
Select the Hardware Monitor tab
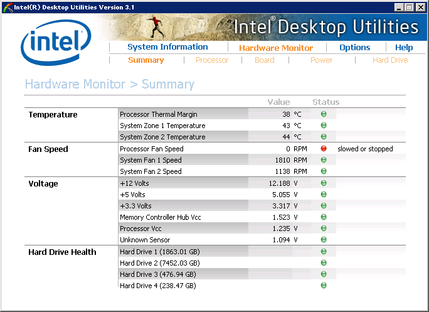pos(275,48)
